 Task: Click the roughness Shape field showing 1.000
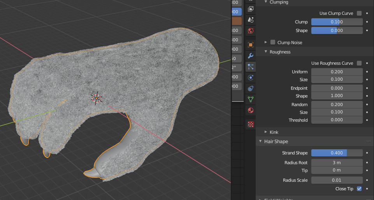click(337, 96)
